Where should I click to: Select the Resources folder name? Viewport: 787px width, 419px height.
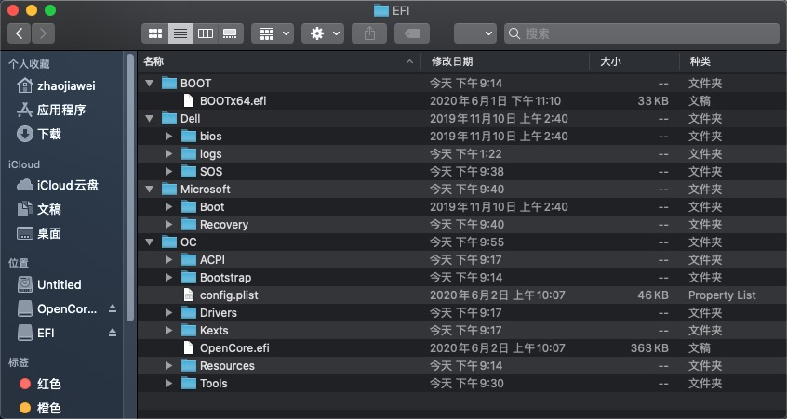tap(227, 365)
